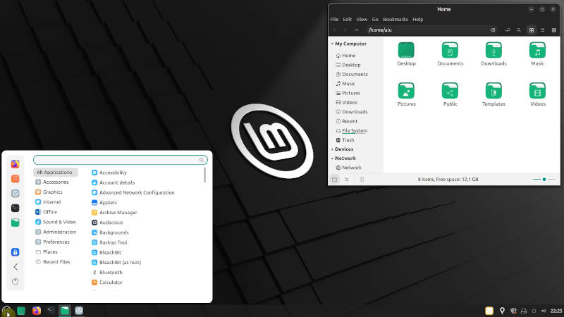
Task: Select the All Applications category
Action: pos(56,172)
